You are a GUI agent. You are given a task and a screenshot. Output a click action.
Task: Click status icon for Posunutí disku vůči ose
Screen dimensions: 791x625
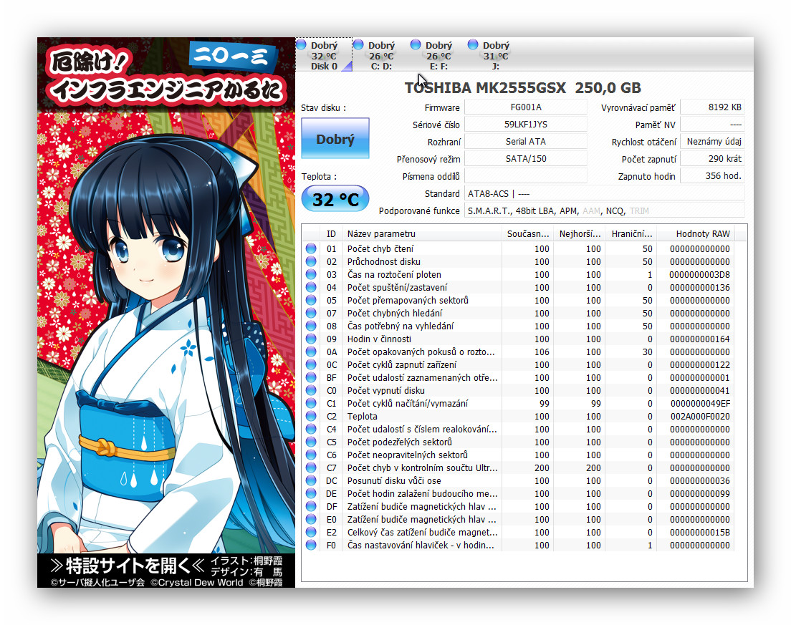click(x=311, y=481)
